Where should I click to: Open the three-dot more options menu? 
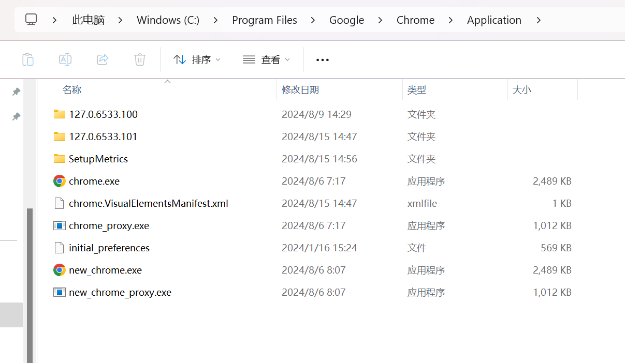(323, 60)
